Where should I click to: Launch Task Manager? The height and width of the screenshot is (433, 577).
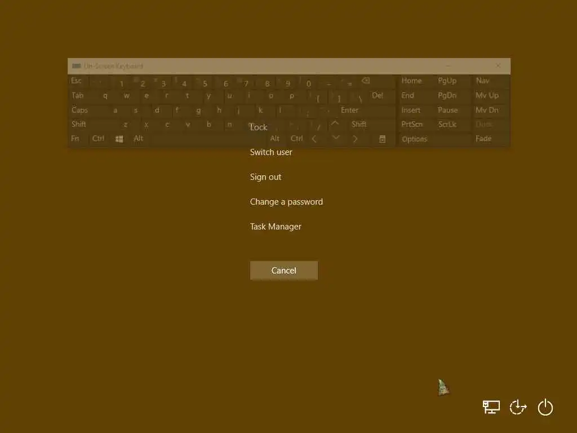[x=276, y=227]
